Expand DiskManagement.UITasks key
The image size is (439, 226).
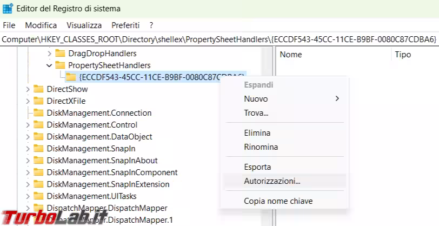point(28,196)
